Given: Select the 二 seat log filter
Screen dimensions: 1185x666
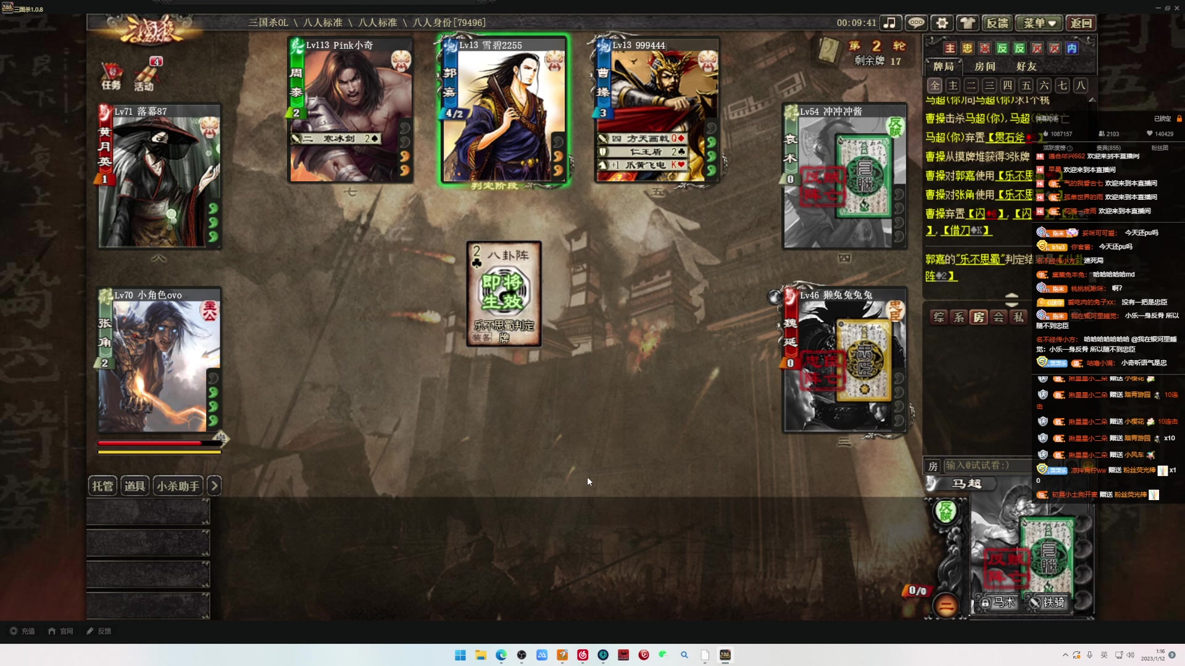Looking at the screenshot, I should coord(971,86).
